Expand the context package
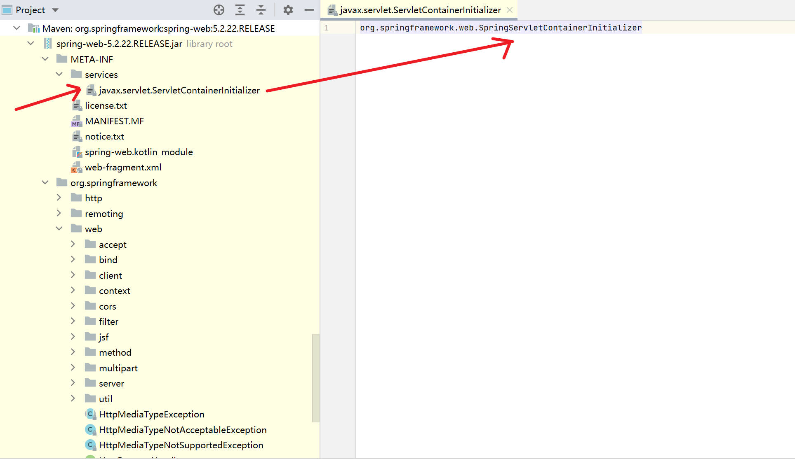Screen dimensions: 795x459 (x=73, y=290)
